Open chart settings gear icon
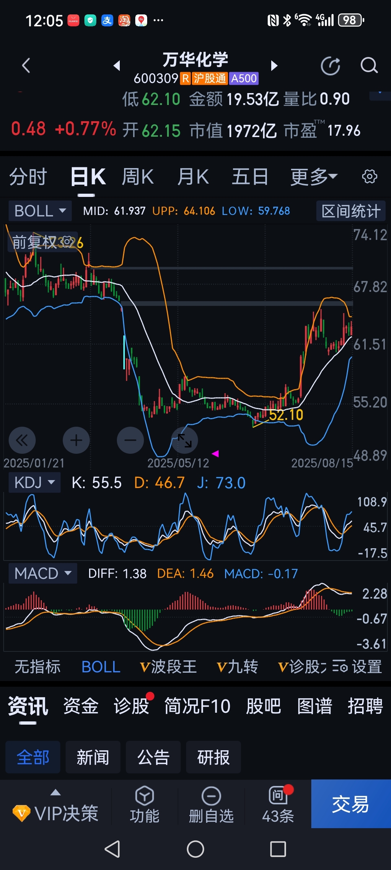 (369, 176)
